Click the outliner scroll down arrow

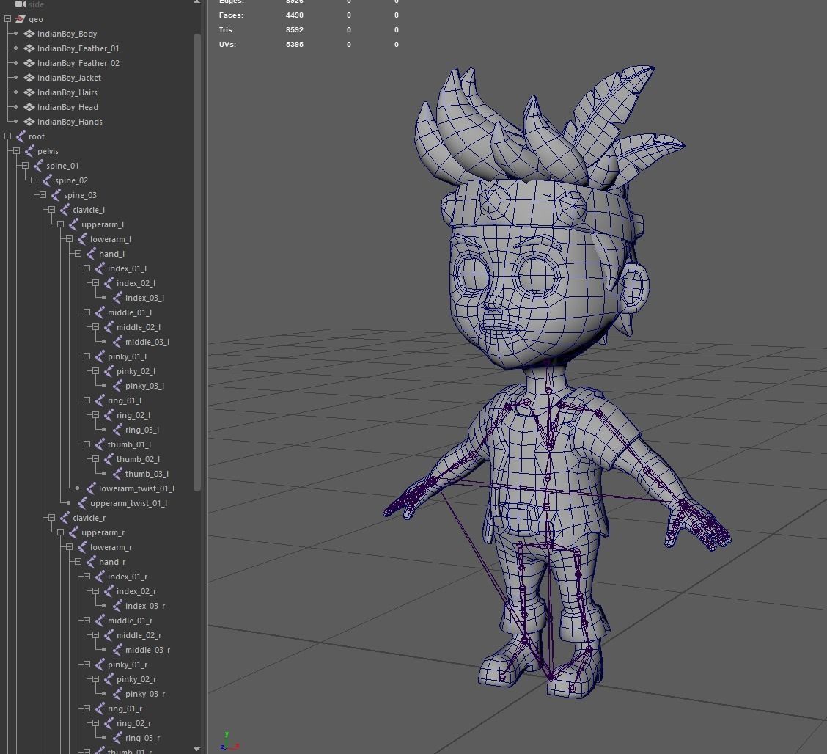coord(196,749)
